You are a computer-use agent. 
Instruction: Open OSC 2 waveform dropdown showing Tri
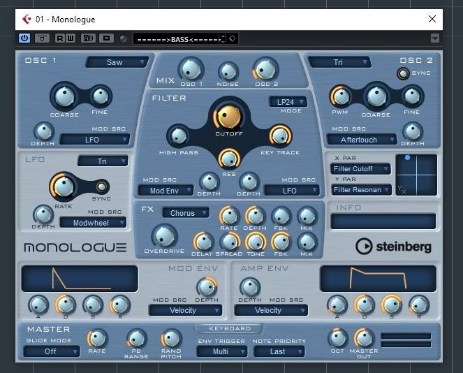[x=339, y=62]
